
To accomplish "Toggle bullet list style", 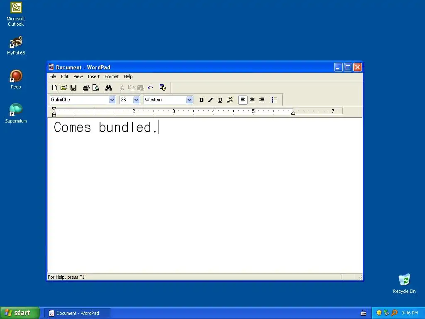I will coord(274,100).
